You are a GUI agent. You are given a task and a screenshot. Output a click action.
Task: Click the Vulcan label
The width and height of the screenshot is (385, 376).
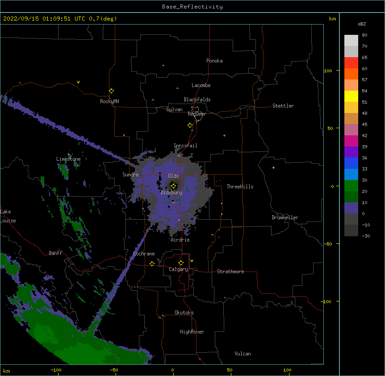click(243, 354)
